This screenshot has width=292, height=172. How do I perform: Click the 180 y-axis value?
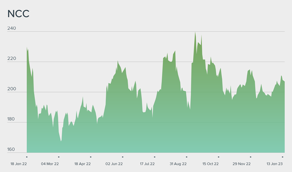11,119
